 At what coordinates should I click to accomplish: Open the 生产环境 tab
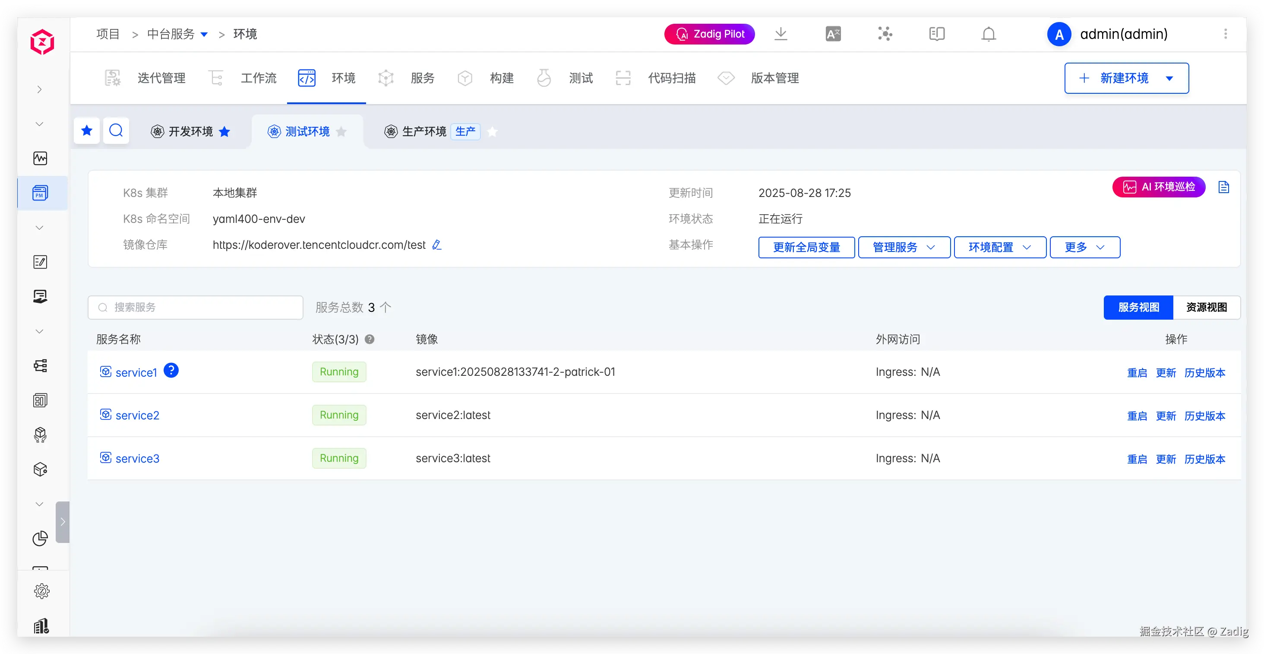coord(424,132)
